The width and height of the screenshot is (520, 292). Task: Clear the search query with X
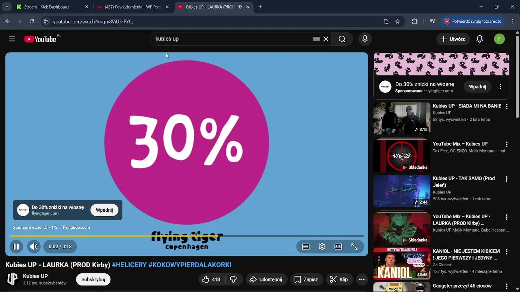pyautogui.click(x=326, y=39)
